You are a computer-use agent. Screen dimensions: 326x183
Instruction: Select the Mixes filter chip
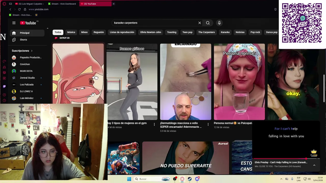click(84, 32)
